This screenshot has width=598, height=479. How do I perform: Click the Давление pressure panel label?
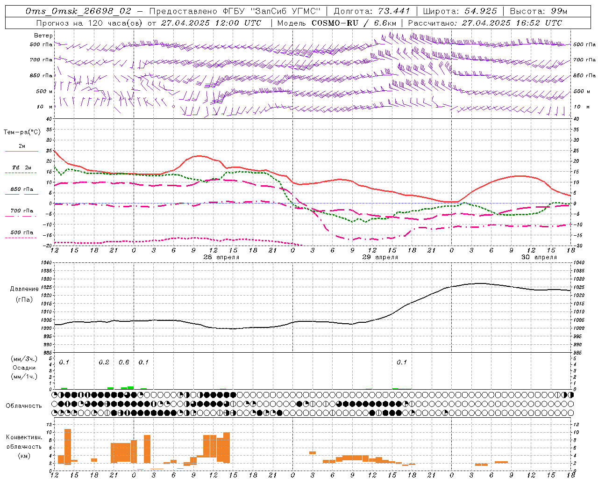tap(25, 289)
